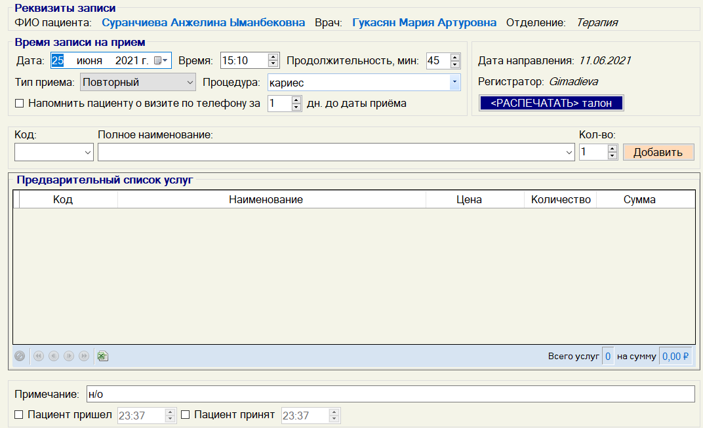The image size is (703, 428).
Task: Check the 'Пациент принят' checkbox
Action: pyautogui.click(x=185, y=415)
